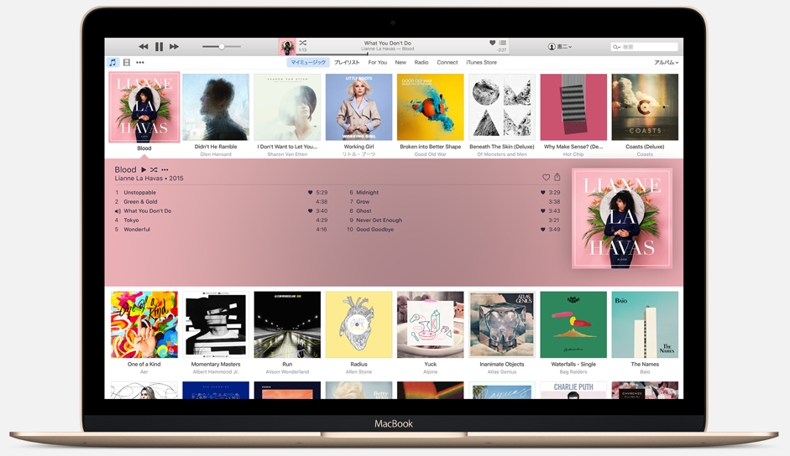The image size is (790, 456).
Task: Open the Up Next list icon
Action: click(x=503, y=43)
